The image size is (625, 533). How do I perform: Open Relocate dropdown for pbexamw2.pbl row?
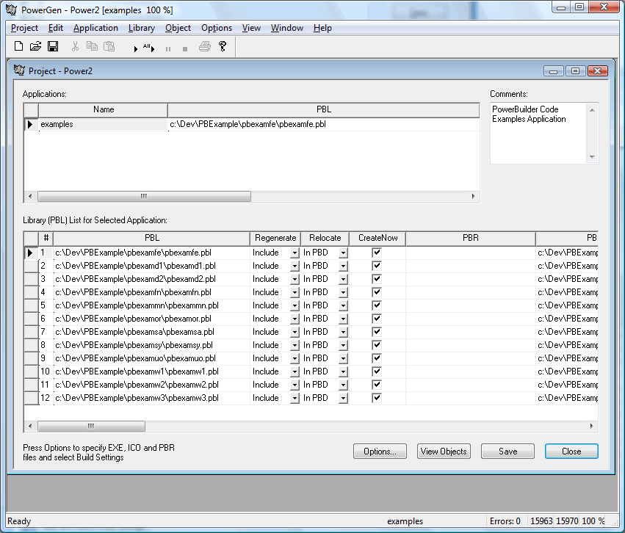343,385
